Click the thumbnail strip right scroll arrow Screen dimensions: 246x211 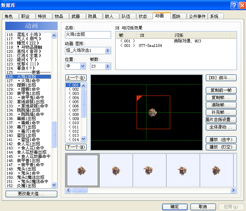coord(233,190)
